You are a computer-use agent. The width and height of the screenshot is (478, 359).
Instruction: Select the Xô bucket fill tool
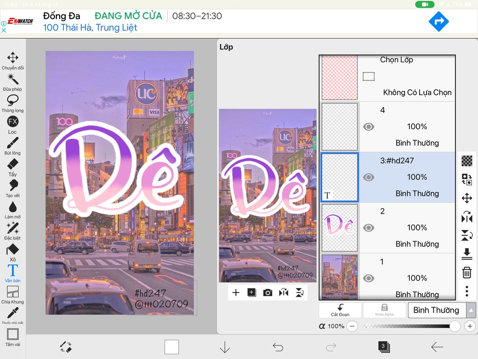[x=13, y=252]
